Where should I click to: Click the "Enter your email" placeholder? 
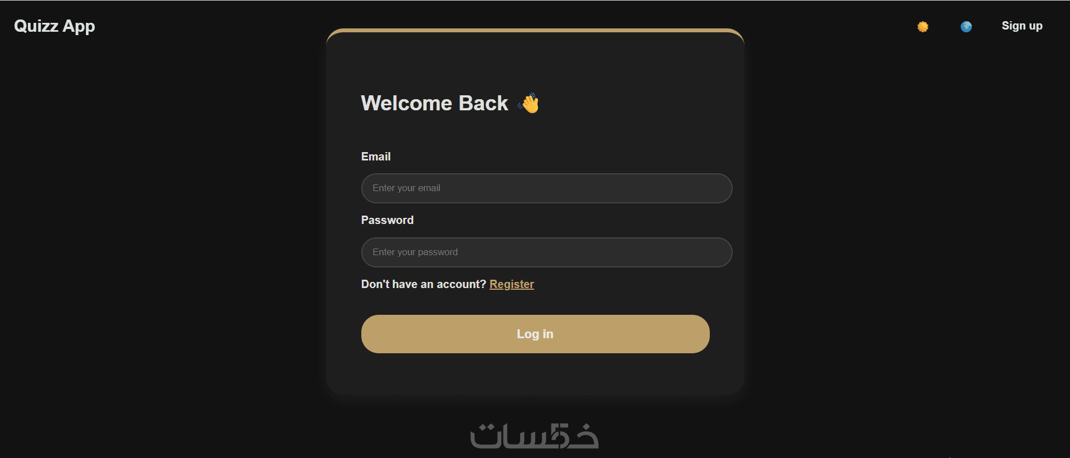click(406, 188)
